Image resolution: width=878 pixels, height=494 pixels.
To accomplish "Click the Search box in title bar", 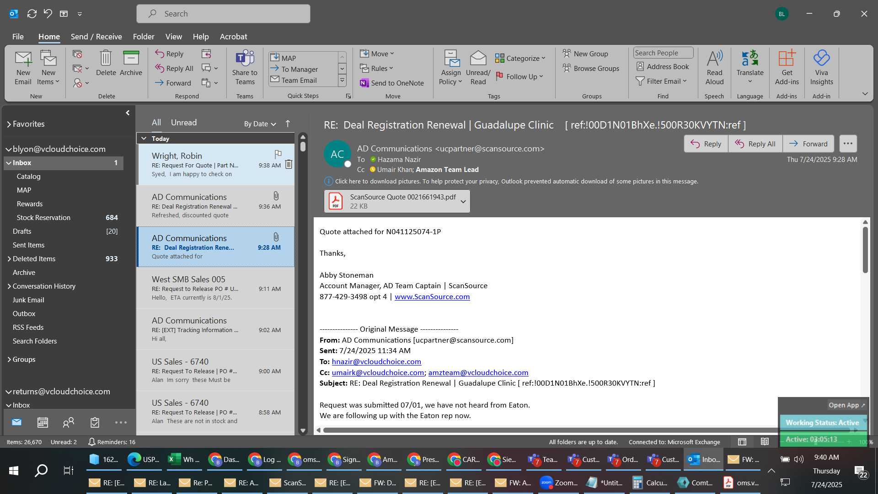I will pos(223,14).
